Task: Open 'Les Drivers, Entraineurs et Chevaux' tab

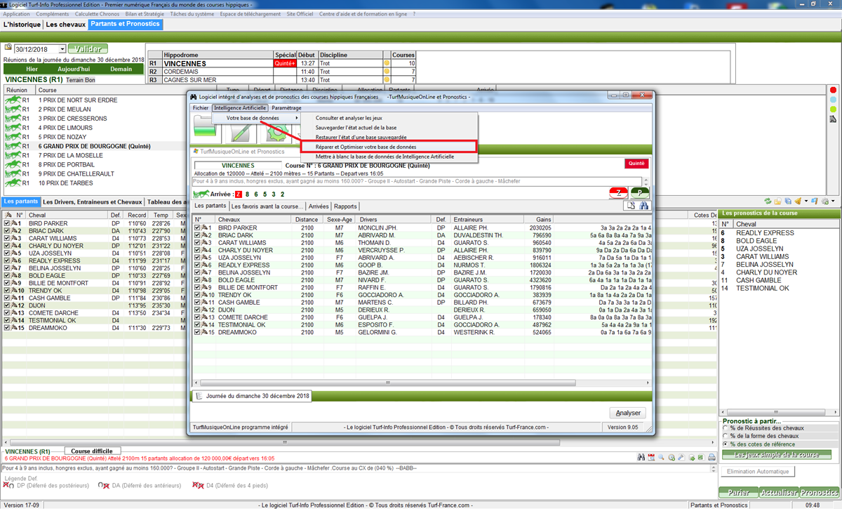Action: click(93, 201)
